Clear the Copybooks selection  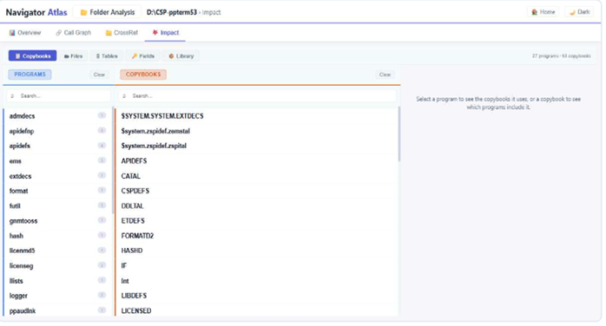click(385, 75)
